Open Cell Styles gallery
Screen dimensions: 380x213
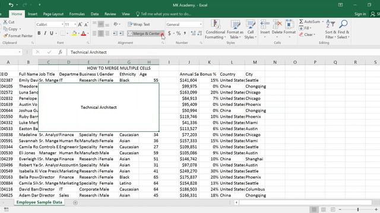point(251,29)
